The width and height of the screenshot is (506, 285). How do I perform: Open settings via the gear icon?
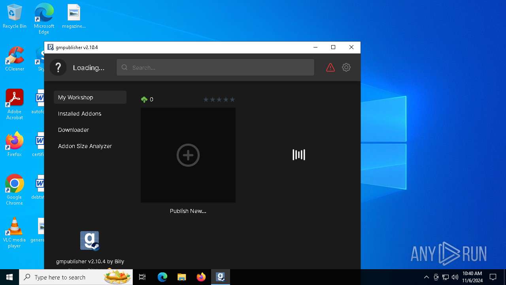coord(346,67)
